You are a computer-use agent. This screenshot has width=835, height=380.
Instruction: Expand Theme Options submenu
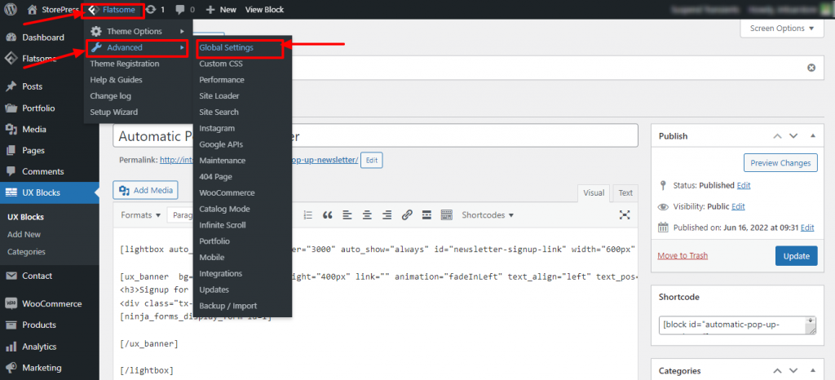tap(138, 32)
